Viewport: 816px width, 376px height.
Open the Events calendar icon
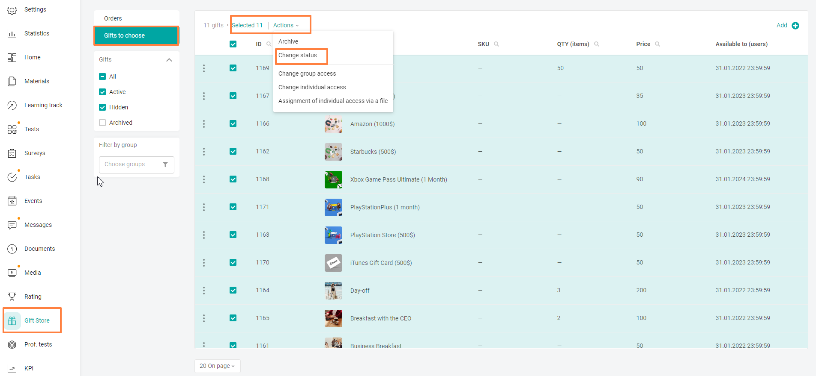pos(12,201)
